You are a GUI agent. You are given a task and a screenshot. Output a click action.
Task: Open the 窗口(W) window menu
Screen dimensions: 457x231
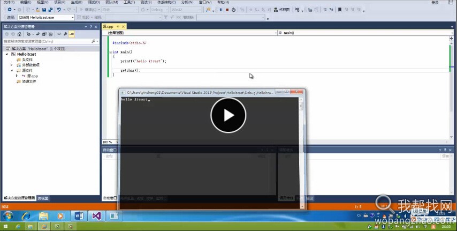[x=205, y=2]
